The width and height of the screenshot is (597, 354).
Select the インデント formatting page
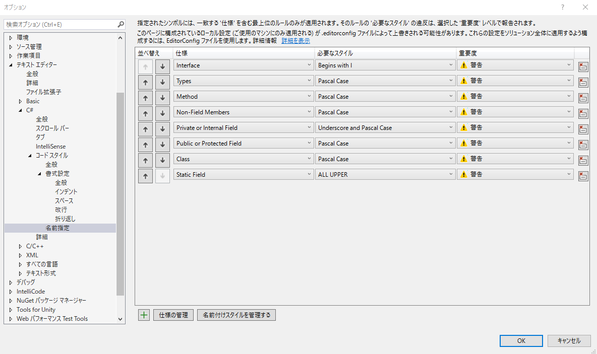click(x=66, y=192)
